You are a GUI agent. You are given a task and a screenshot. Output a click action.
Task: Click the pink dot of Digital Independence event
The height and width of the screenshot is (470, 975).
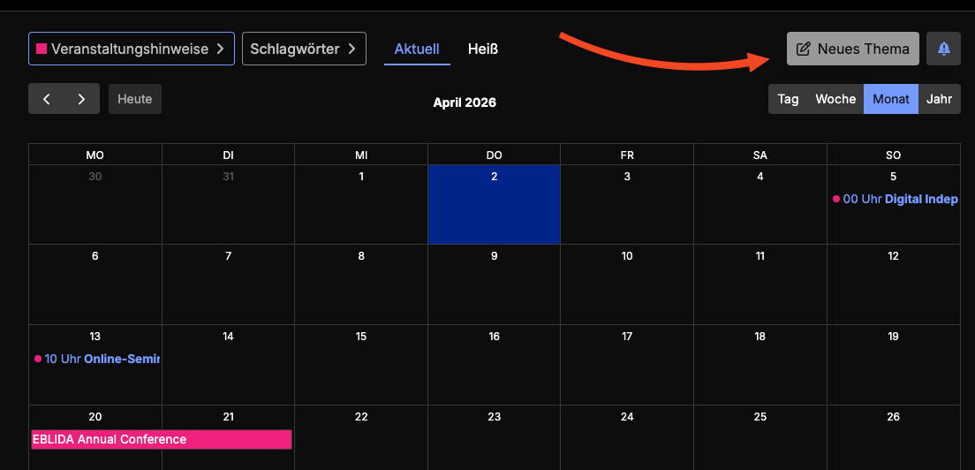pyautogui.click(x=835, y=200)
